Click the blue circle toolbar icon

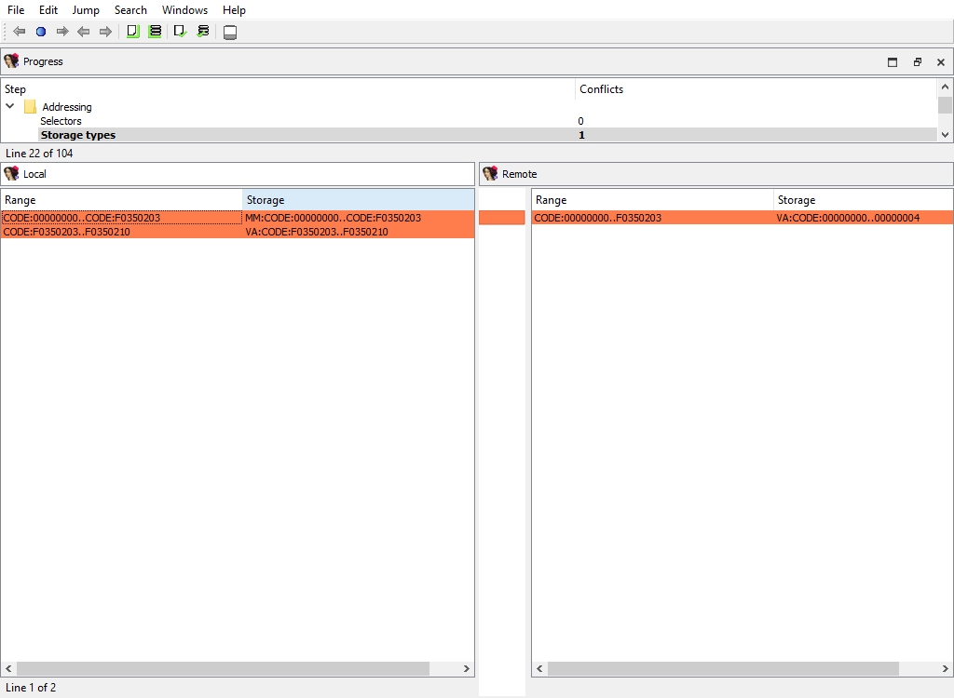(40, 32)
